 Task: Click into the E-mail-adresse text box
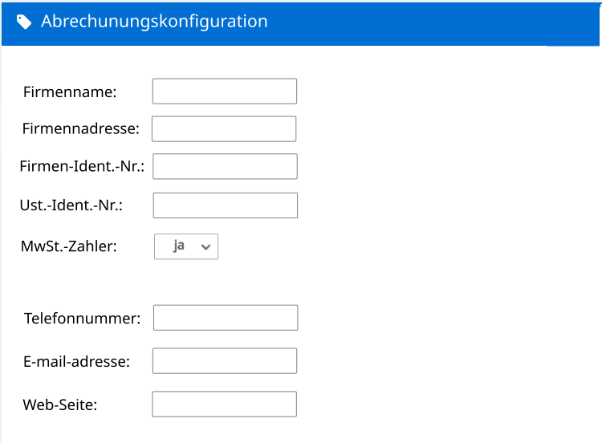point(225,361)
